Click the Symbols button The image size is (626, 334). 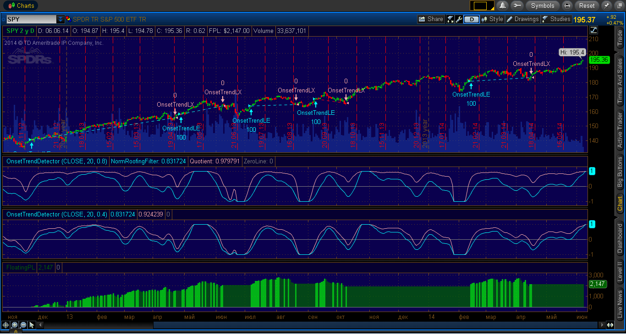click(x=543, y=5)
